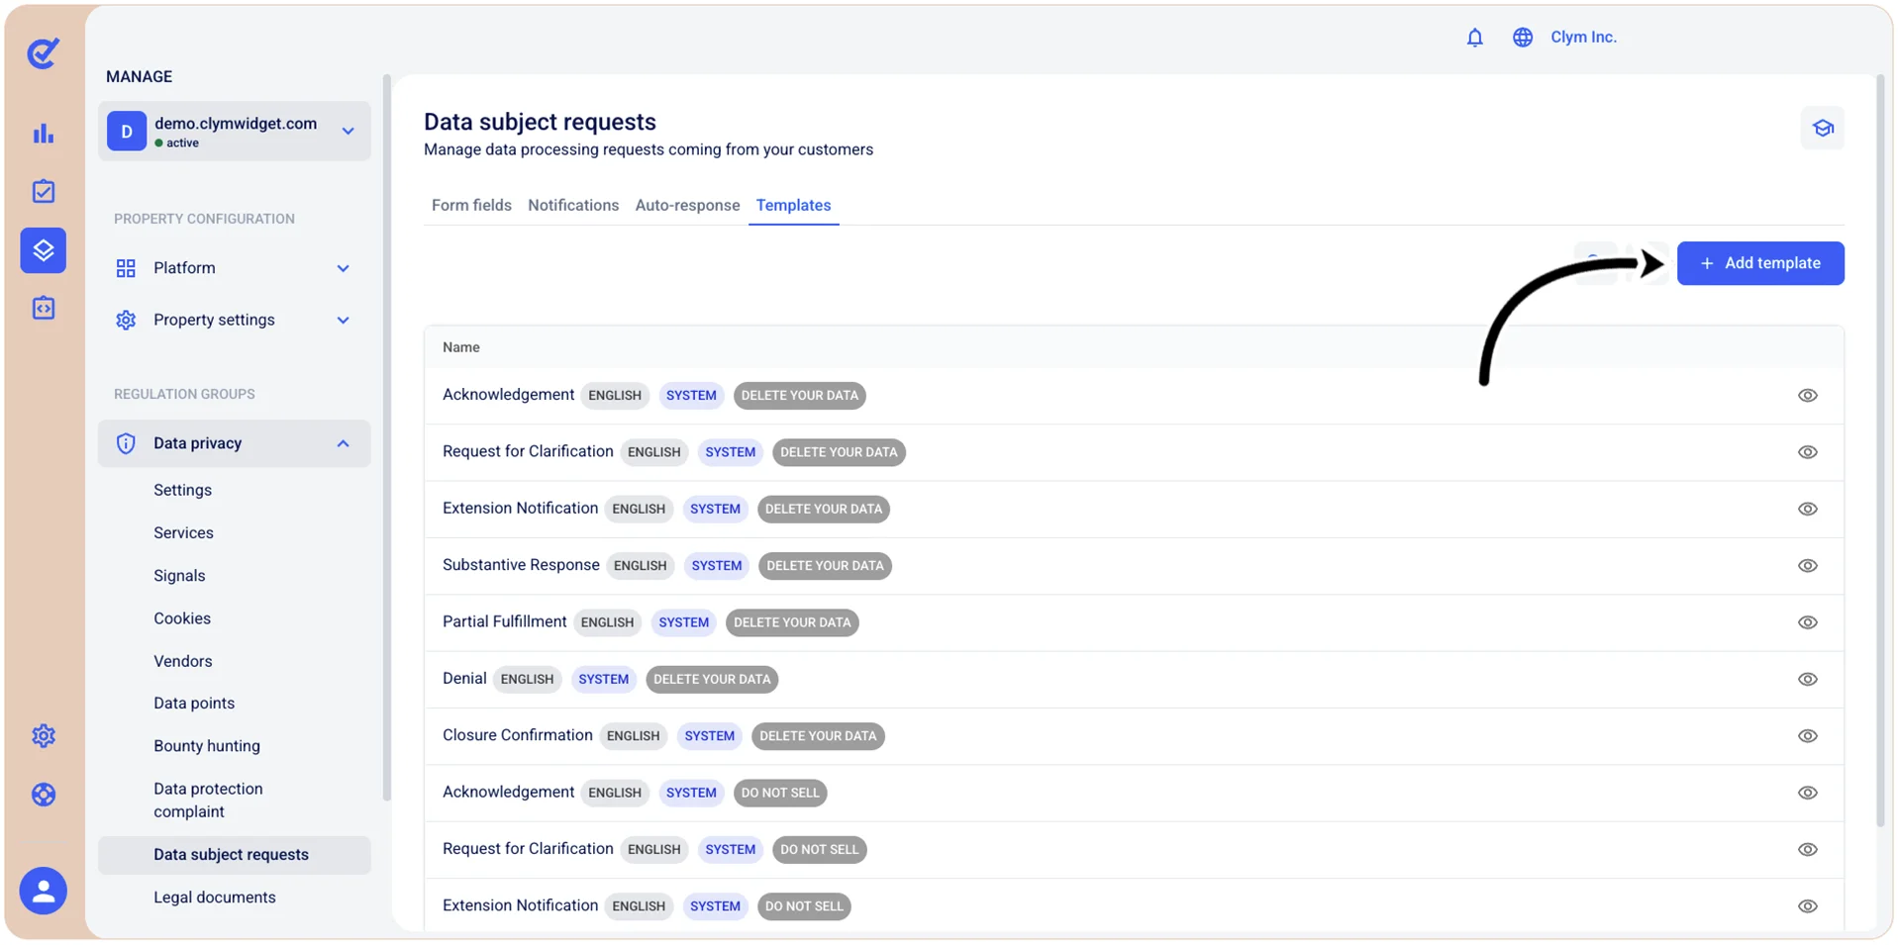The height and width of the screenshot is (945, 1898).
Task: Switch to the Form fields tab
Action: click(x=471, y=206)
